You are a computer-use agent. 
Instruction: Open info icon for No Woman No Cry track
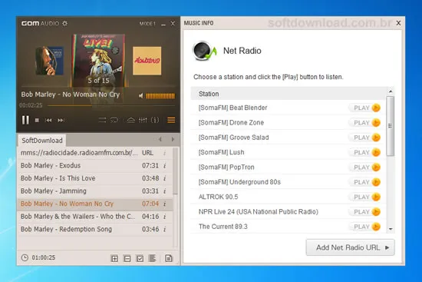164,204
